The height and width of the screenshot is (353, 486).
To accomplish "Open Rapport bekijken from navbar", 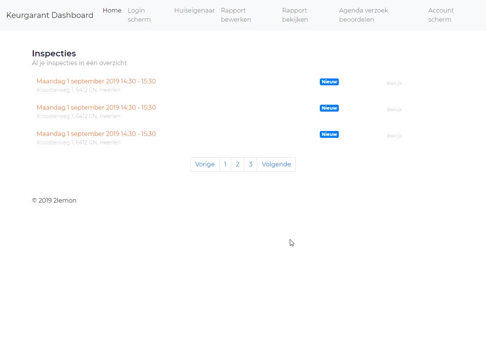I will click(295, 15).
